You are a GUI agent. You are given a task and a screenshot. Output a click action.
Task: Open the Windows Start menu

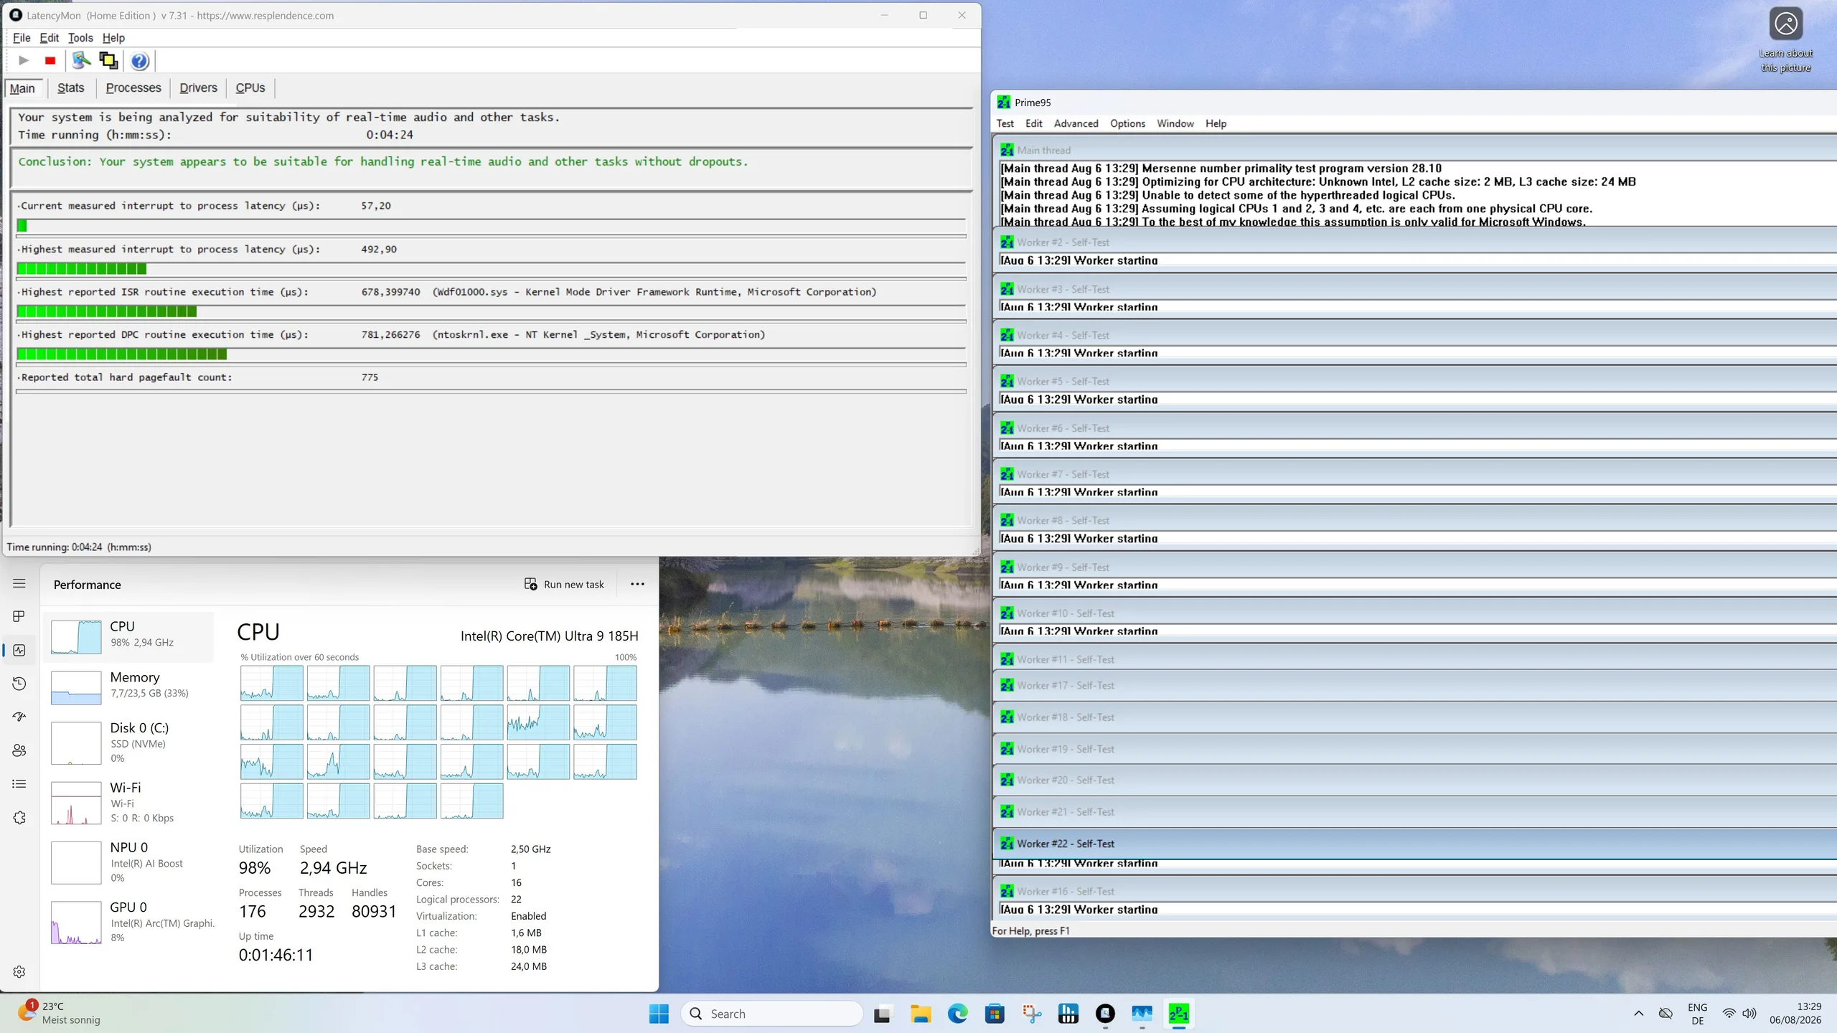point(658,1014)
